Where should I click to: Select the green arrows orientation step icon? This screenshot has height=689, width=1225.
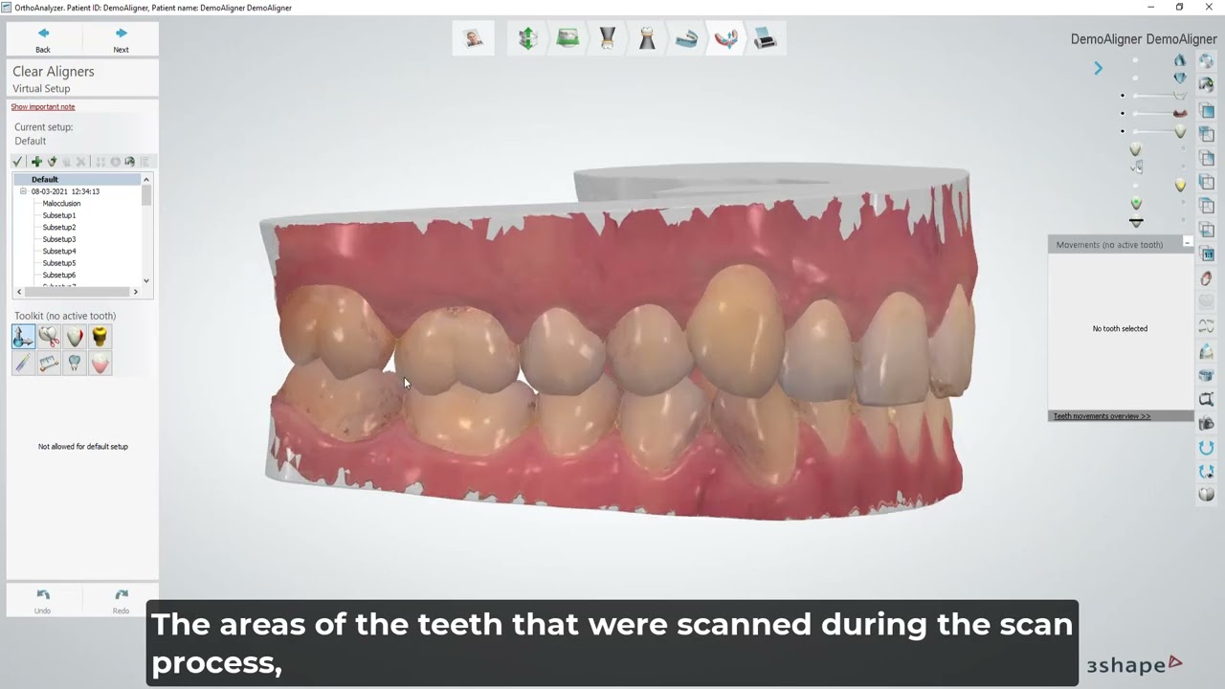coord(527,38)
